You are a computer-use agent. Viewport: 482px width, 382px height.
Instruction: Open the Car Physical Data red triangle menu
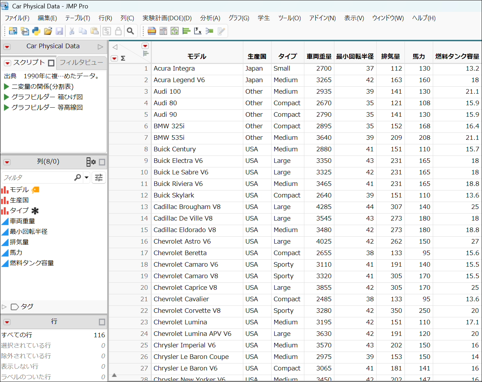tap(7, 46)
